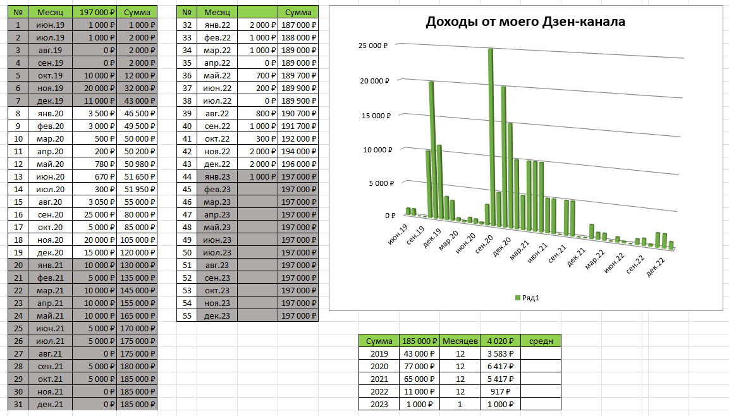Click the '1 000 ₽' income cell for июн.19
This screenshot has height=416, width=729.
coord(94,25)
